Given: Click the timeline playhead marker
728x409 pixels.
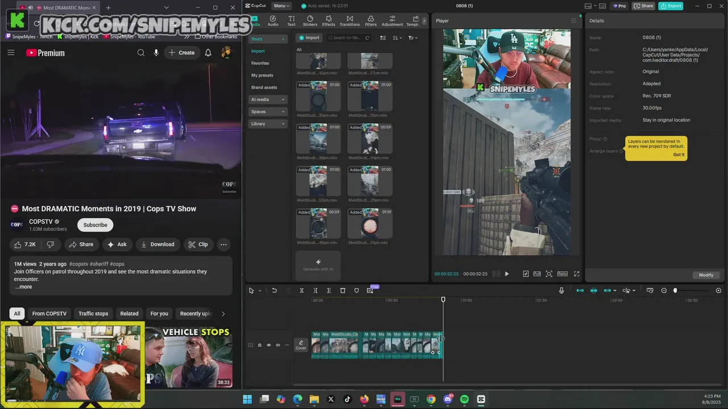Looking at the screenshot, I should (x=443, y=299).
